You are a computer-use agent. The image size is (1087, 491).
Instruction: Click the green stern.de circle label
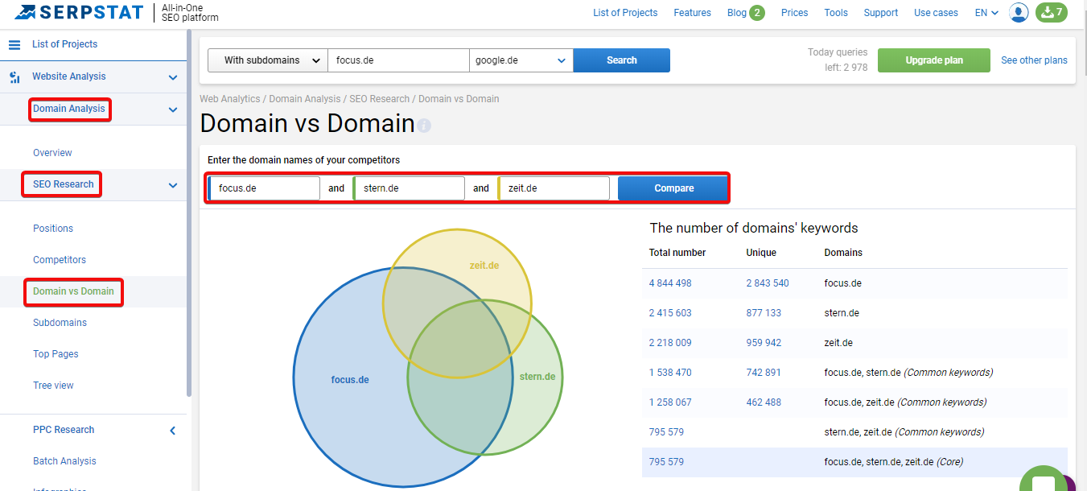coord(537,377)
